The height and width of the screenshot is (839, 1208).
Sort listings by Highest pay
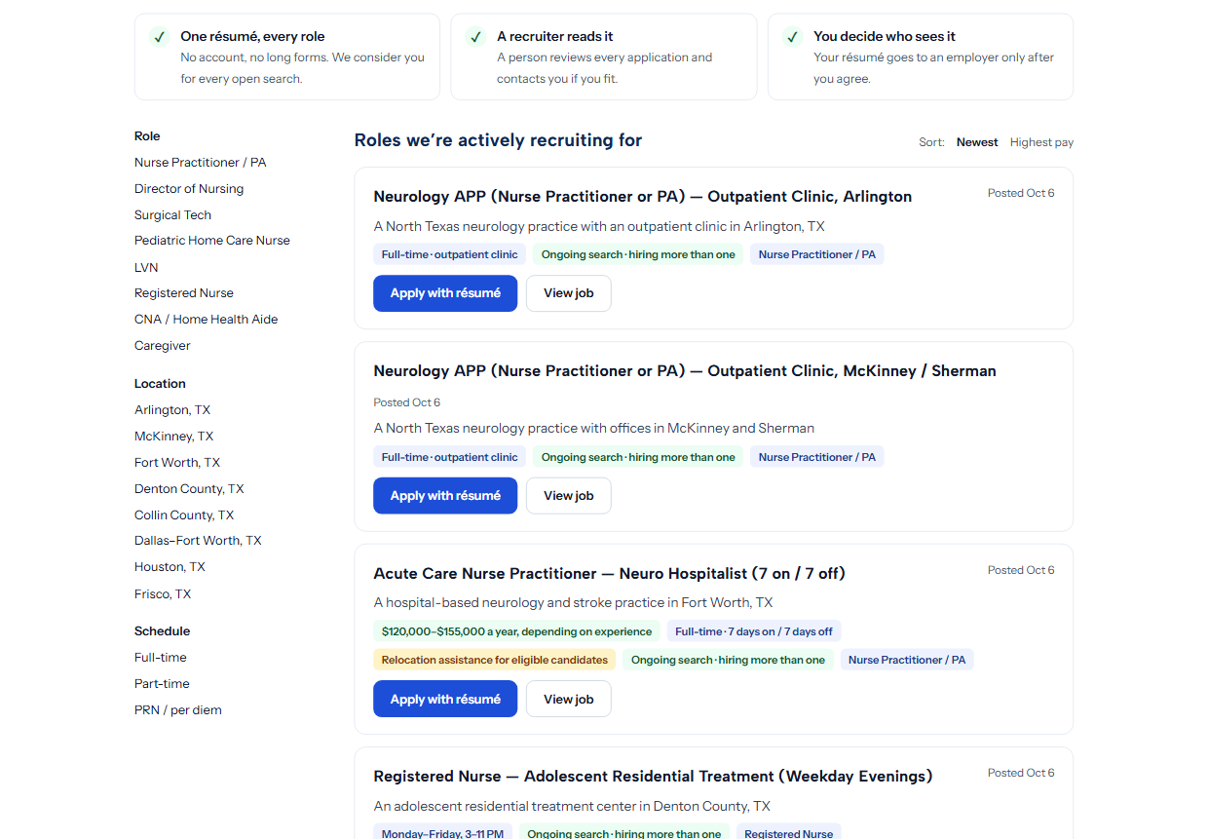1041,142
